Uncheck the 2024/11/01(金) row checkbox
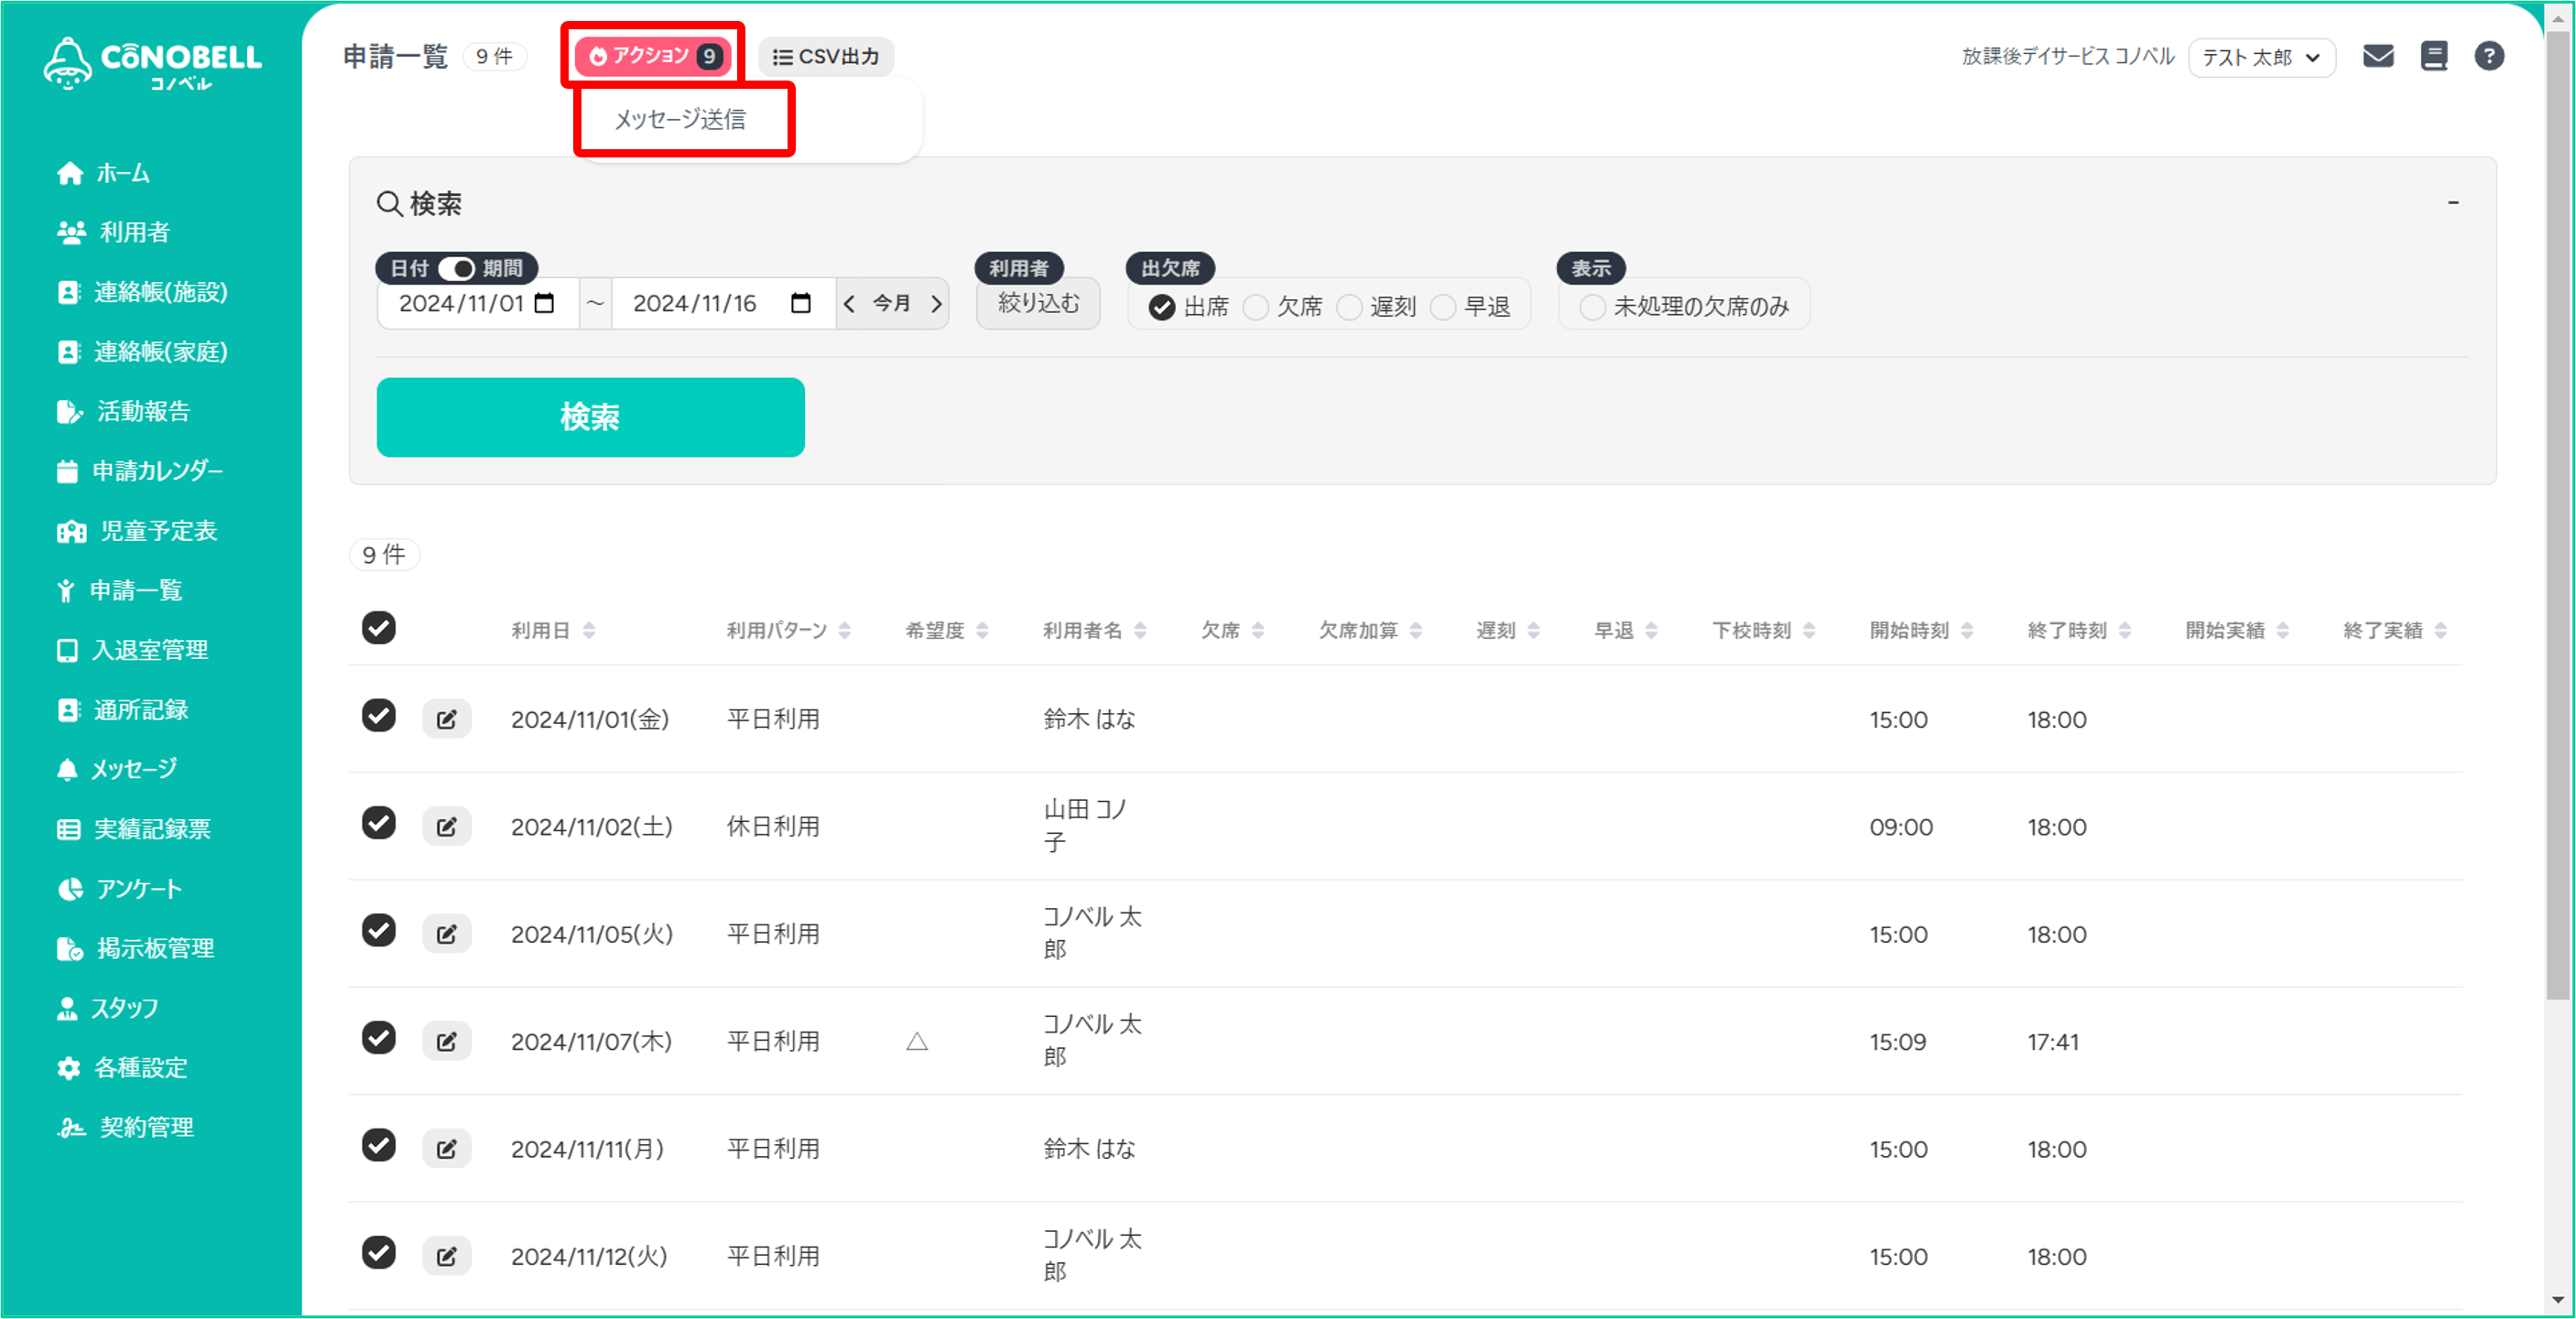 pos(378,716)
